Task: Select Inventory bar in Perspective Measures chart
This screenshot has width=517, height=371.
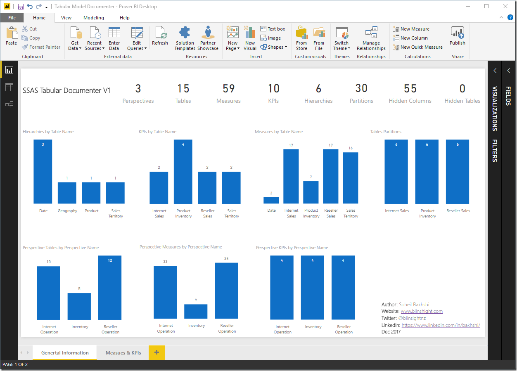Action: 196,312
